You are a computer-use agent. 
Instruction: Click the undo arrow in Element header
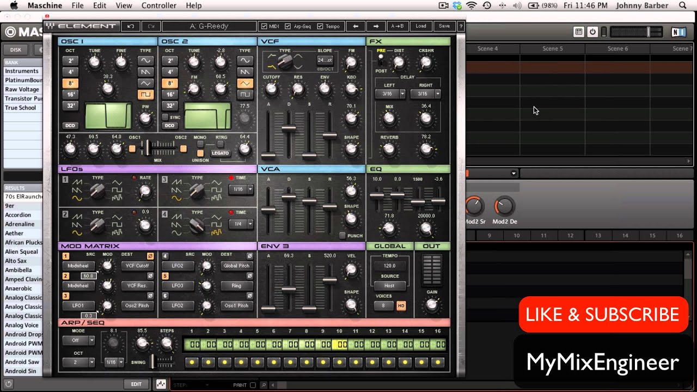pos(130,26)
